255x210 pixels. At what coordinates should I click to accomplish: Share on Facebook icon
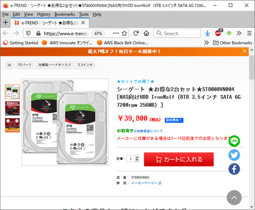point(234,169)
